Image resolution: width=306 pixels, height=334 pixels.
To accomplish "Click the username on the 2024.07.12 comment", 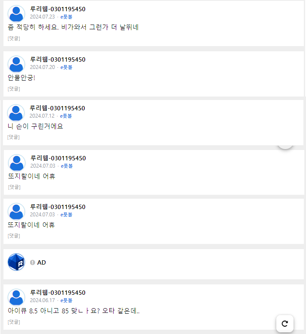I will [x=57, y=108].
